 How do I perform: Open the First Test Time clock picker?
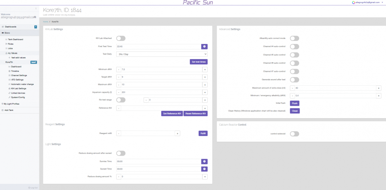[204, 46]
